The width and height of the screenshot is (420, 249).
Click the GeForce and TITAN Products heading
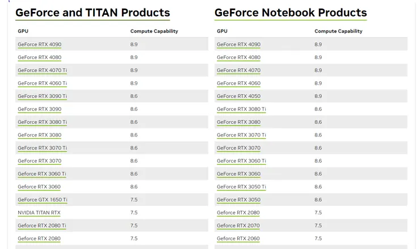tap(93, 13)
